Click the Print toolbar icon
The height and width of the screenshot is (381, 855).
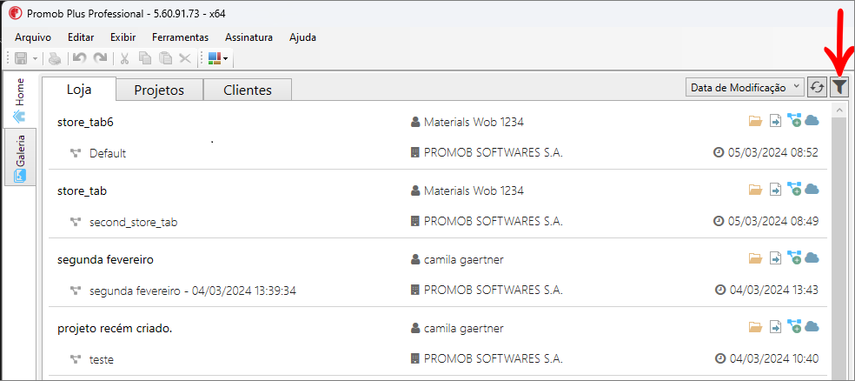pos(55,58)
